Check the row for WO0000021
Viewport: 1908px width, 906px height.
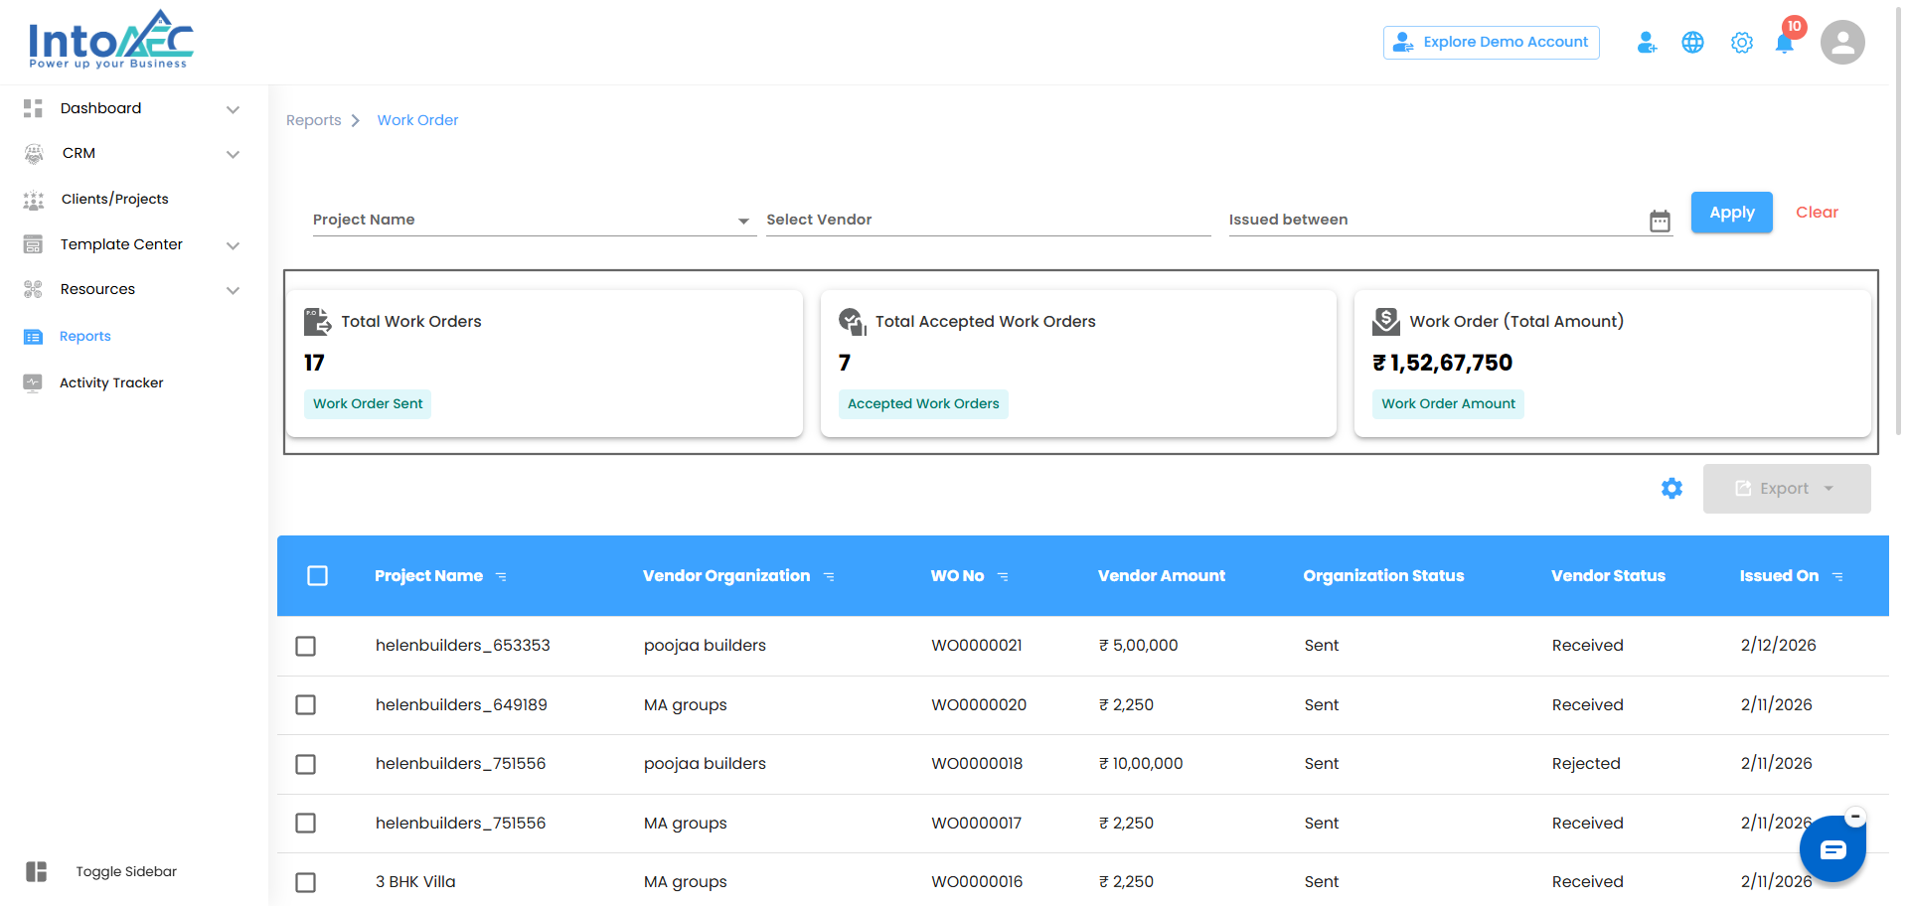click(306, 647)
